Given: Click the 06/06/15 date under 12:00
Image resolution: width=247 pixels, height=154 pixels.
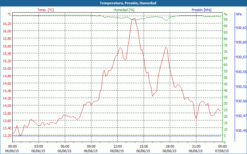Looking at the screenshot, I should 117,151.
